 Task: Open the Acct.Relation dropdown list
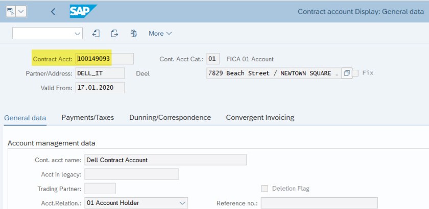[x=183, y=203]
